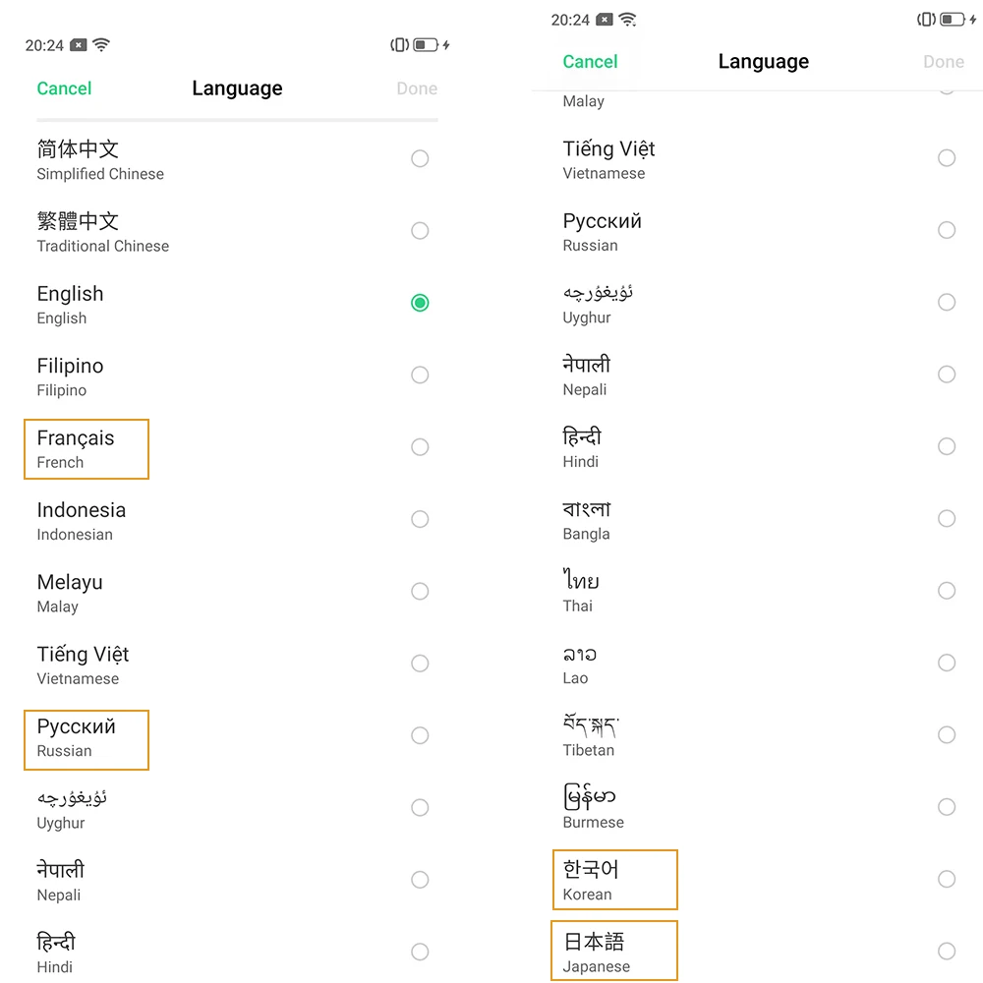Choose Japanese language radio button

pos(947,951)
